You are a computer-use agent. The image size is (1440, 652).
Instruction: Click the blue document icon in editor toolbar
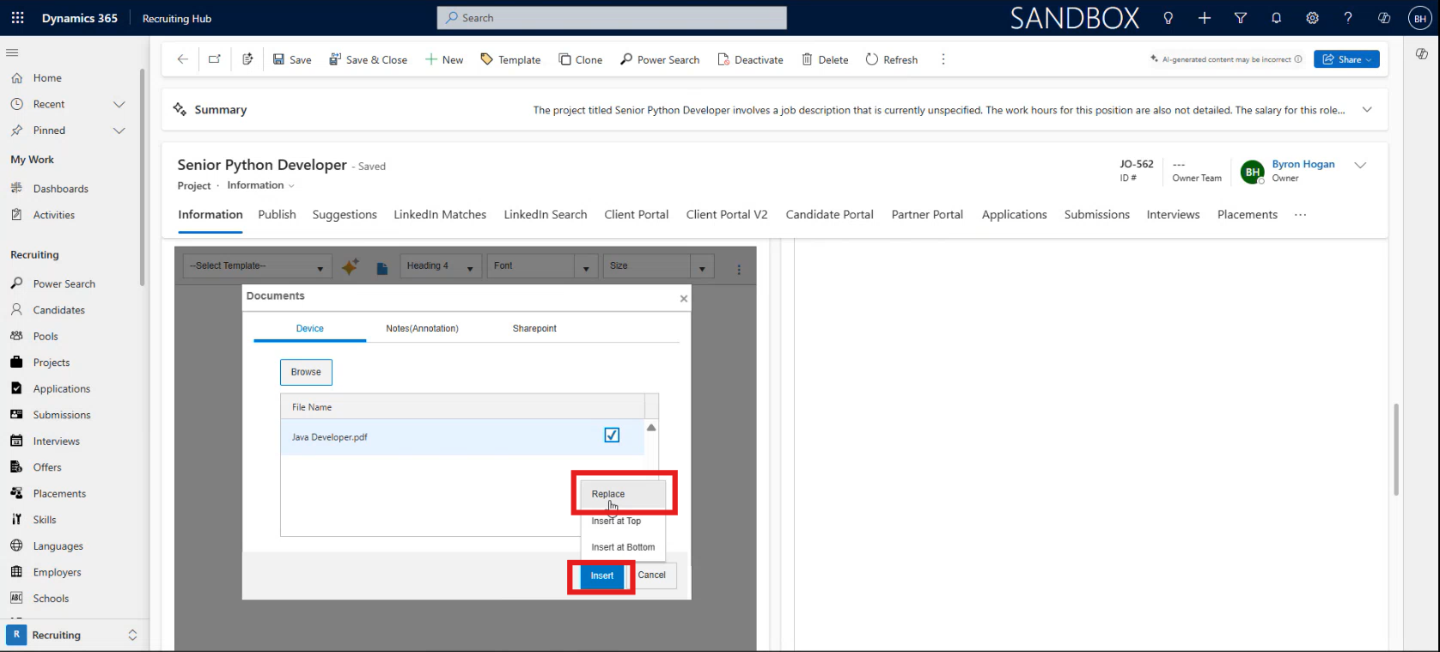382,268
